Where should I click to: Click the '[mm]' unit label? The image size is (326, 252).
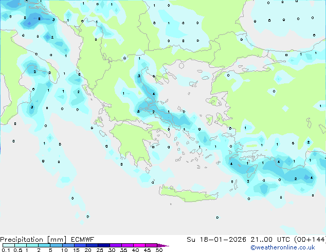[x=57, y=240]
